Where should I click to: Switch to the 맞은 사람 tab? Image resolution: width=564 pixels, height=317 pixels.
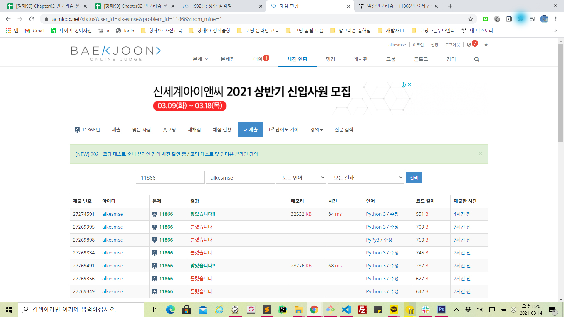[x=142, y=130]
